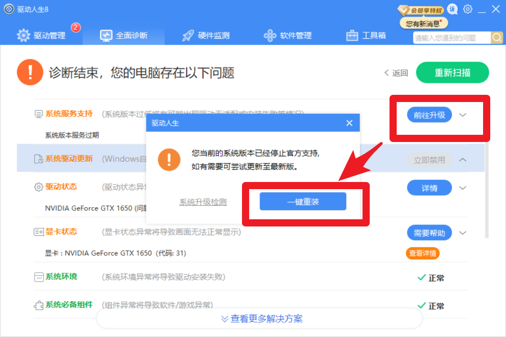Select the 系统环境 heading
Image resolution: width=506 pixels, height=337 pixels.
click(x=61, y=277)
